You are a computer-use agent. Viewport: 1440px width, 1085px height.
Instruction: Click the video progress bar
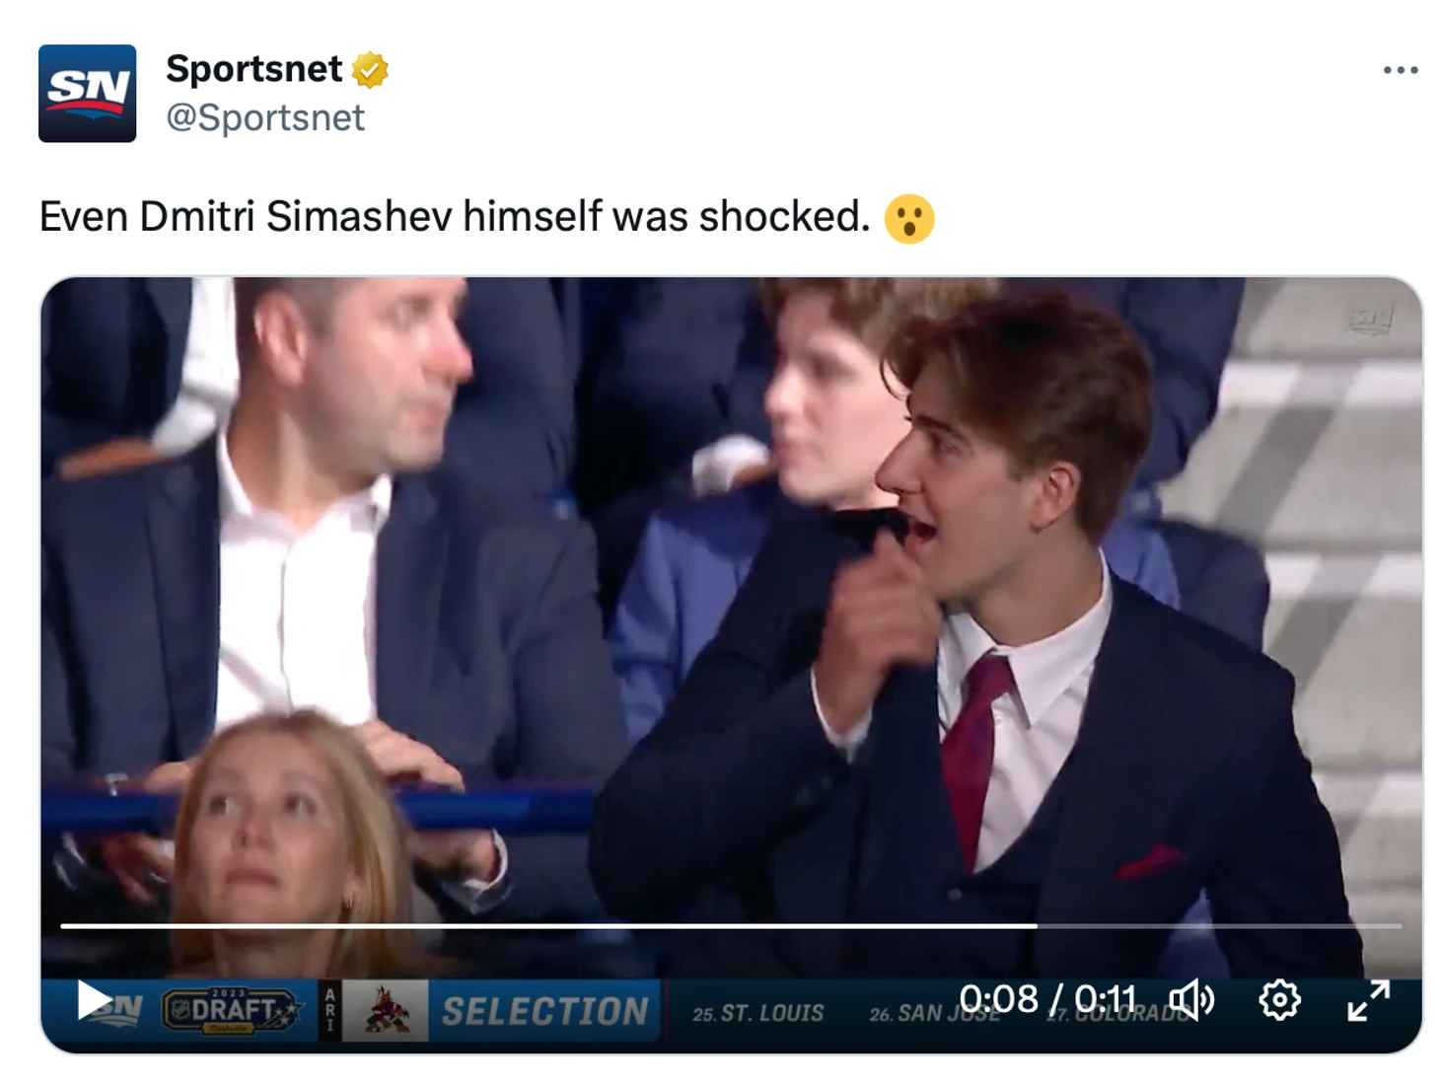click(730, 926)
